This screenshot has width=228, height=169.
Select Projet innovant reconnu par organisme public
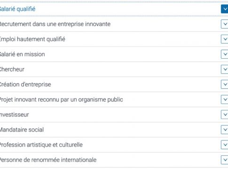[x=61, y=100]
